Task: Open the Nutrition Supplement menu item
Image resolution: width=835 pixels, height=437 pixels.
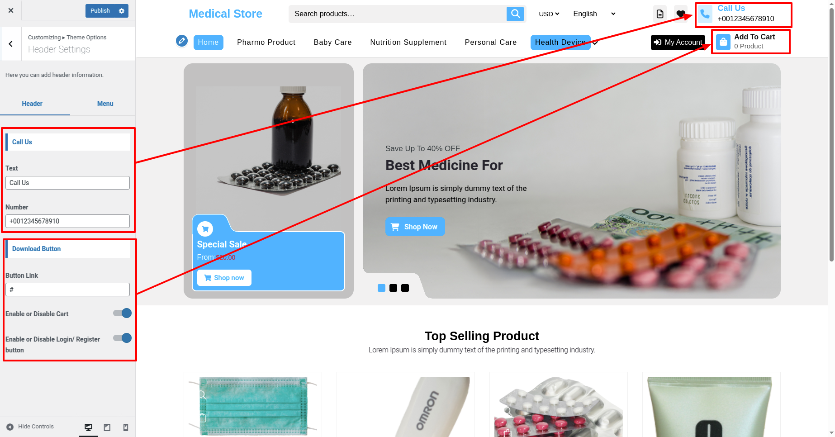Action: pyautogui.click(x=408, y=42)
